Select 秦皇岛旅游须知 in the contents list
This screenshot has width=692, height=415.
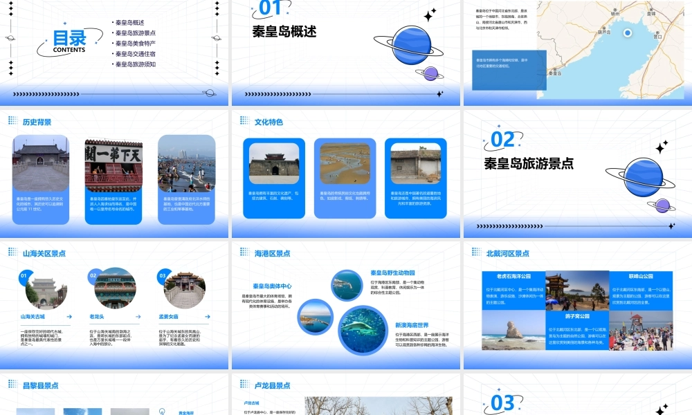click(136, 64)
